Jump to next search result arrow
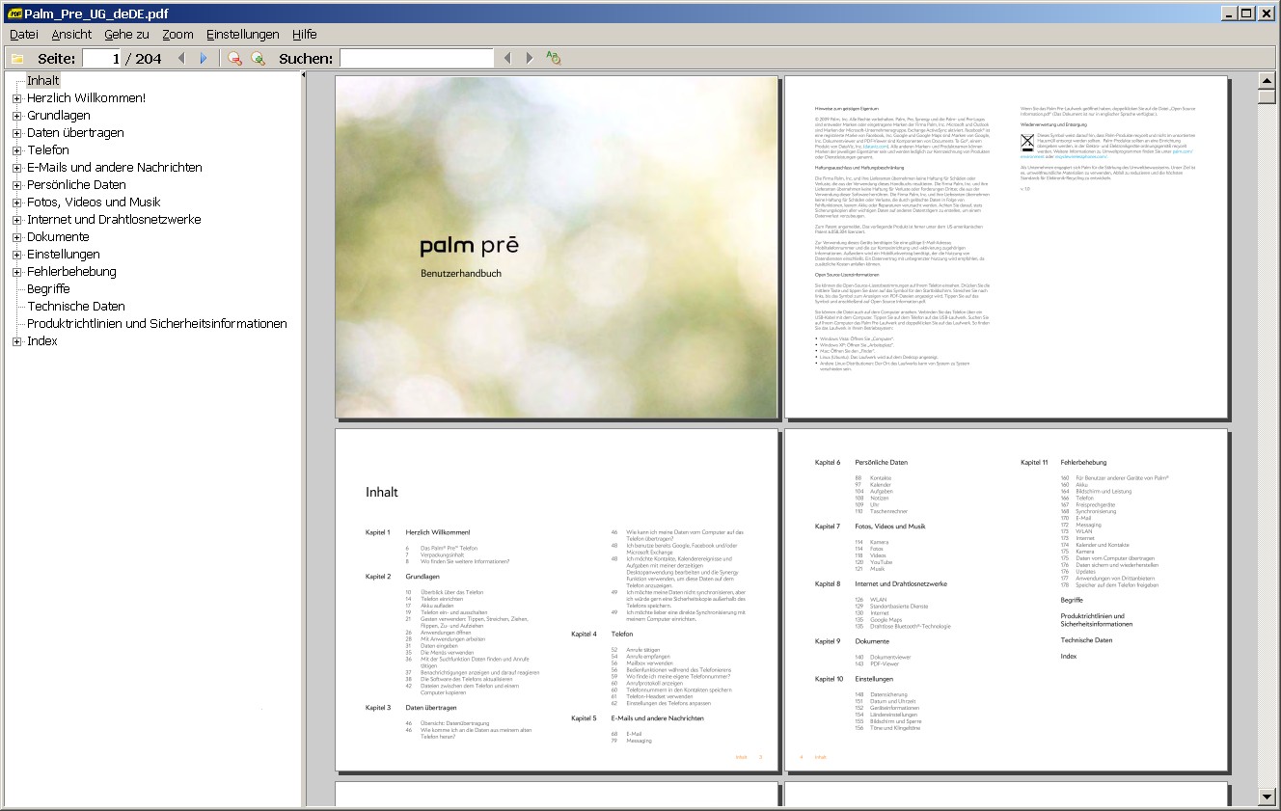 529,57
